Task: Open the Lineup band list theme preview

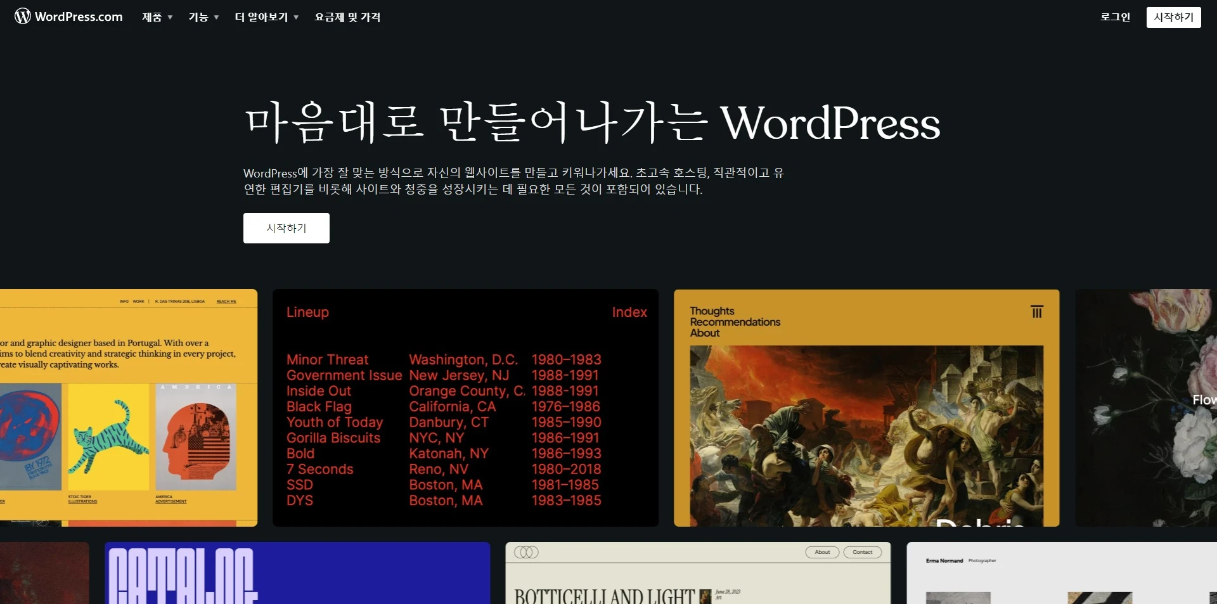Action: pos(465,408)
